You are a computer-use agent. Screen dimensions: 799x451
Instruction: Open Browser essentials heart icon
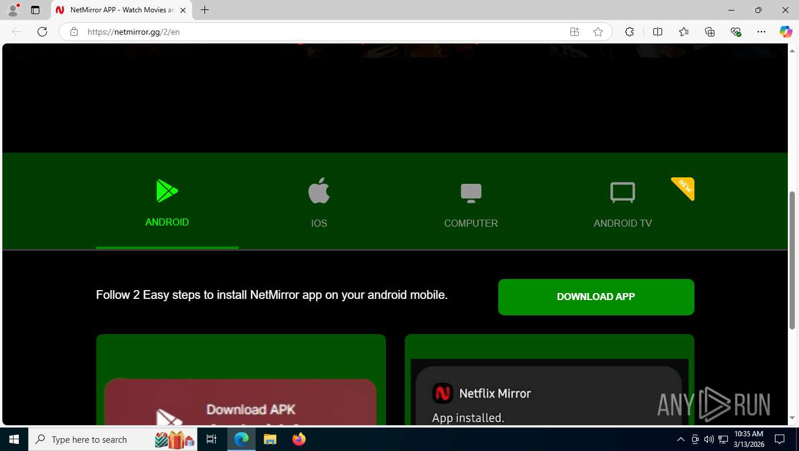[x=736, y=32]
